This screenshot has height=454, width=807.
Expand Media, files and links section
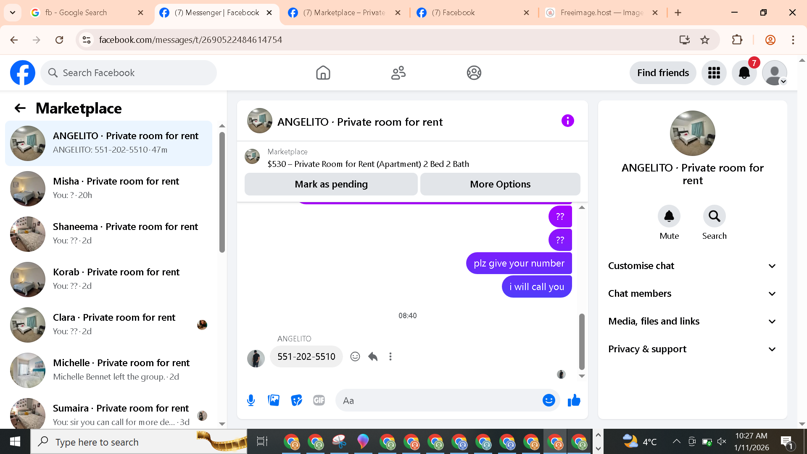click(692, 321)
